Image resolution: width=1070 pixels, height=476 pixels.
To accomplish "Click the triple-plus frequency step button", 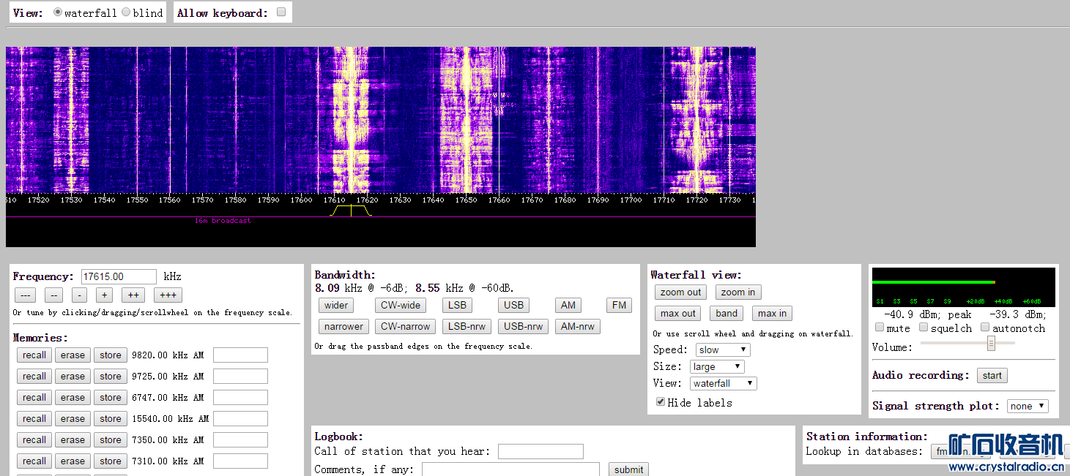I will (168, 295).
